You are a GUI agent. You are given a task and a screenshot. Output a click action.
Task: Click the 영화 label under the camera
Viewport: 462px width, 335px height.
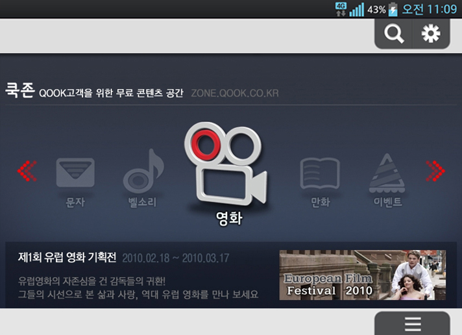[x=228, y=219]
